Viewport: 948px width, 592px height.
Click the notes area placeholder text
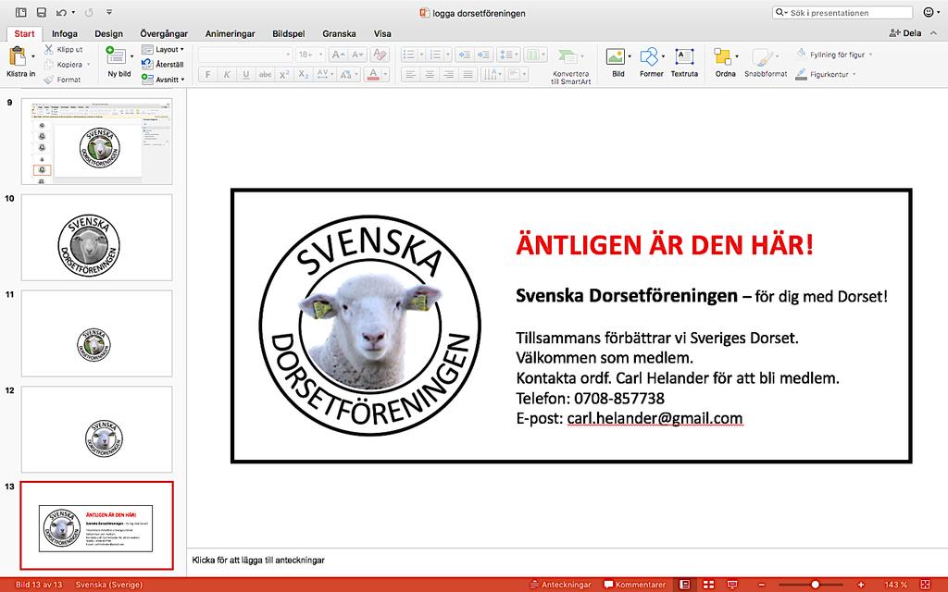click(258, 560)
